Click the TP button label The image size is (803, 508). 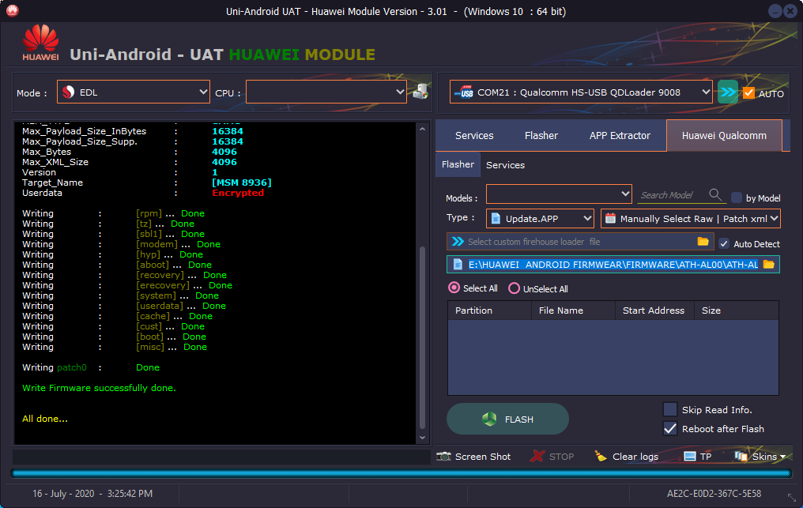pos(706,457)
